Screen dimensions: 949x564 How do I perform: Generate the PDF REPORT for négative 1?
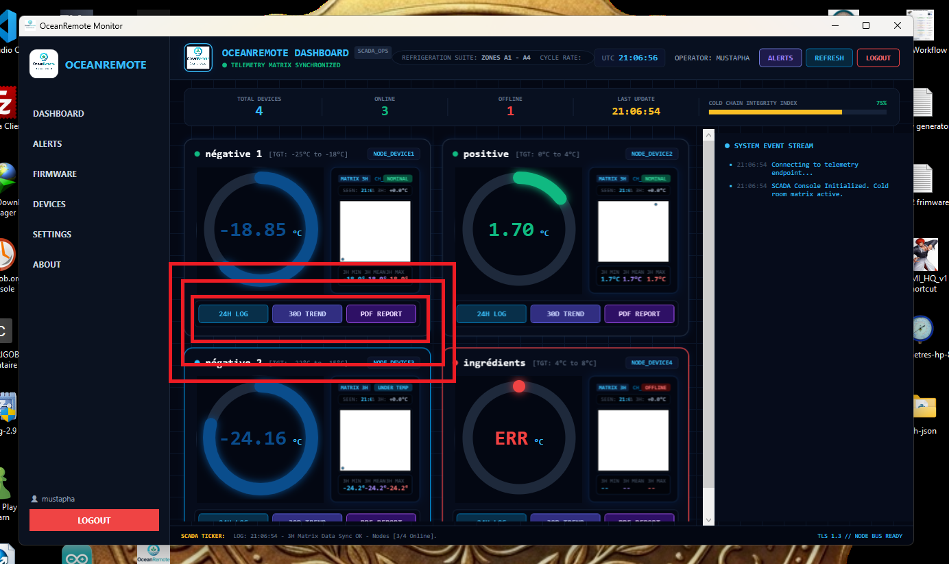coord(381,314)
